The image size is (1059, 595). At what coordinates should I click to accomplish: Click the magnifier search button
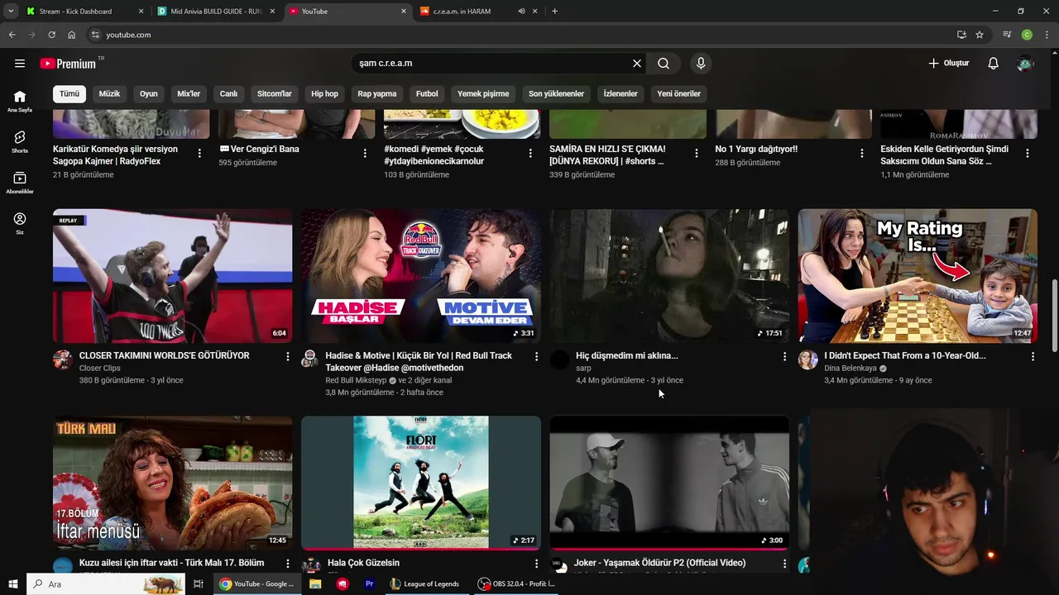coord(664,64)
